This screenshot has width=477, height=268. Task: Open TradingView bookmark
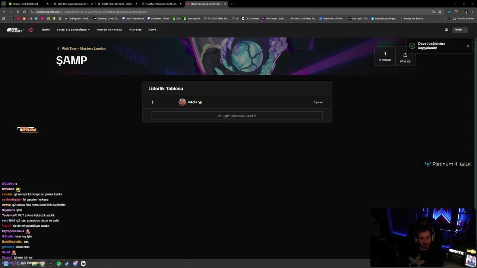point(77,19)
